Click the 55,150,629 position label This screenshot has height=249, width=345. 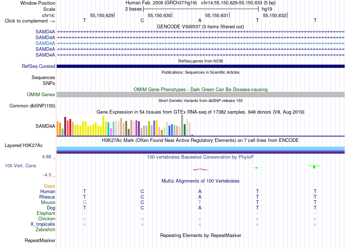[x=102, y=15]
